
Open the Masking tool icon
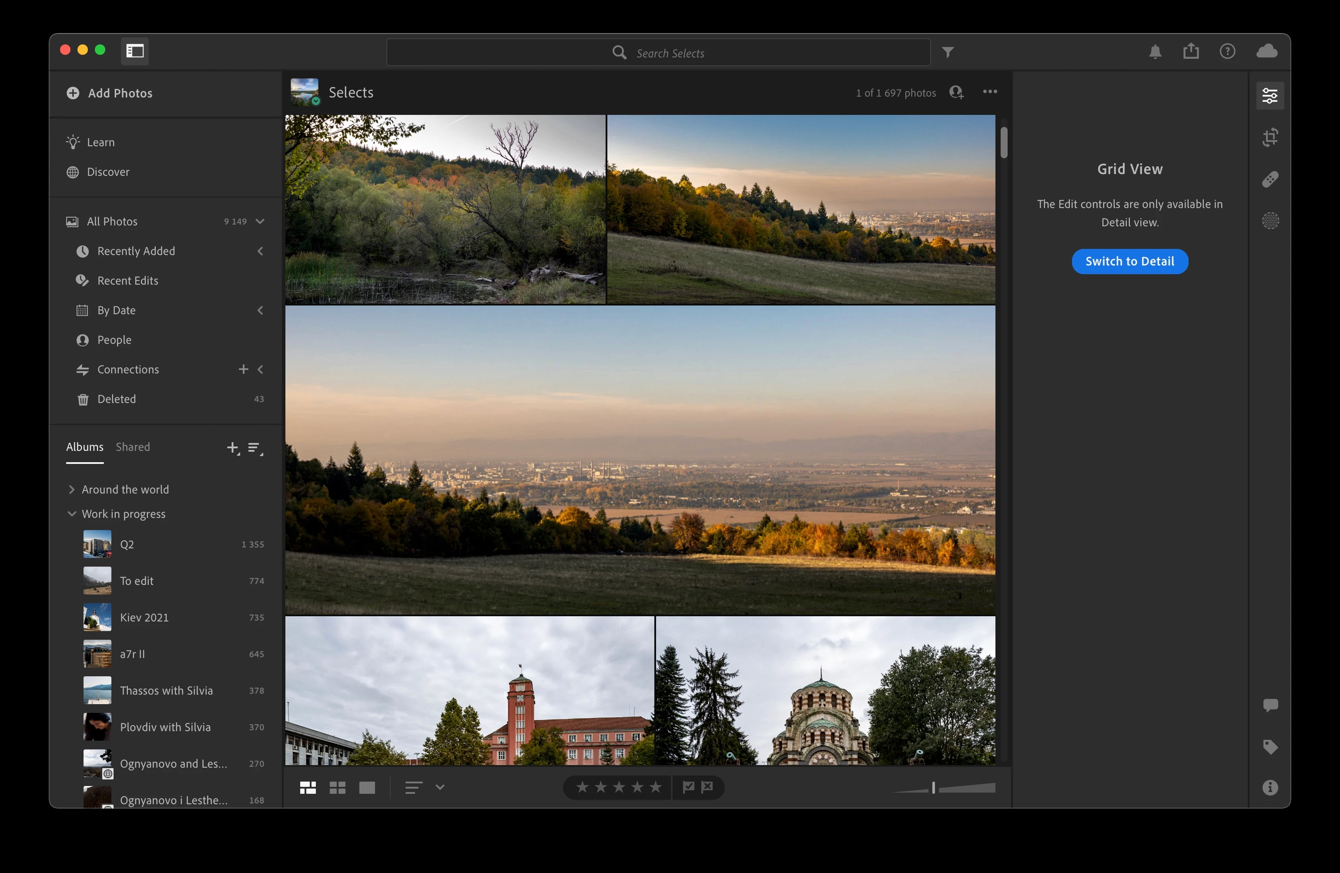point(1270,221)
